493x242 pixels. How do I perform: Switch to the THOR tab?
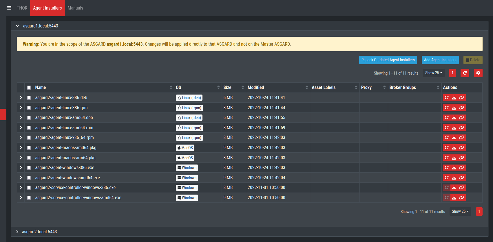(x=22, y=8)
